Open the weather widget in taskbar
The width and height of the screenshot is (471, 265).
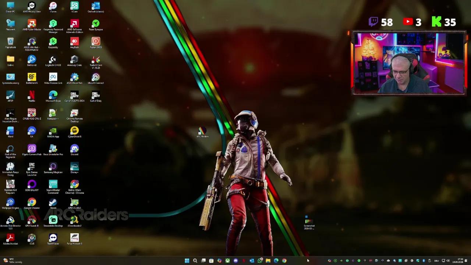[x=13, y=261]
